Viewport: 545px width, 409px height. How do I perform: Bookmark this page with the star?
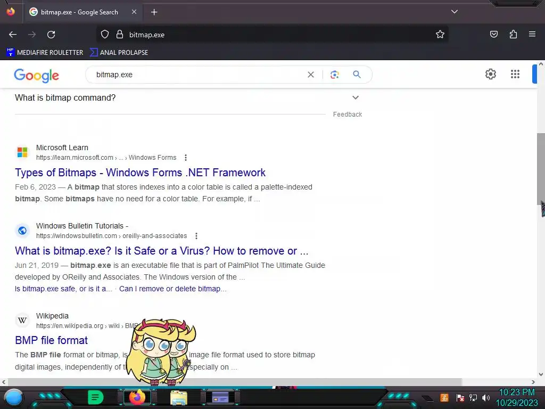[x=440, y=35]
